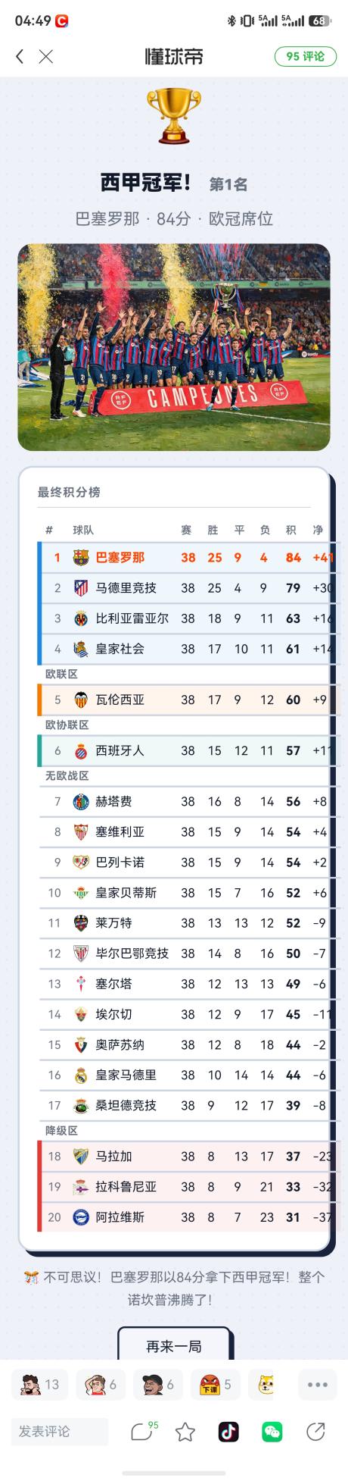
Task: Tap the back arrow icon
Action: (x=20, y=56)
